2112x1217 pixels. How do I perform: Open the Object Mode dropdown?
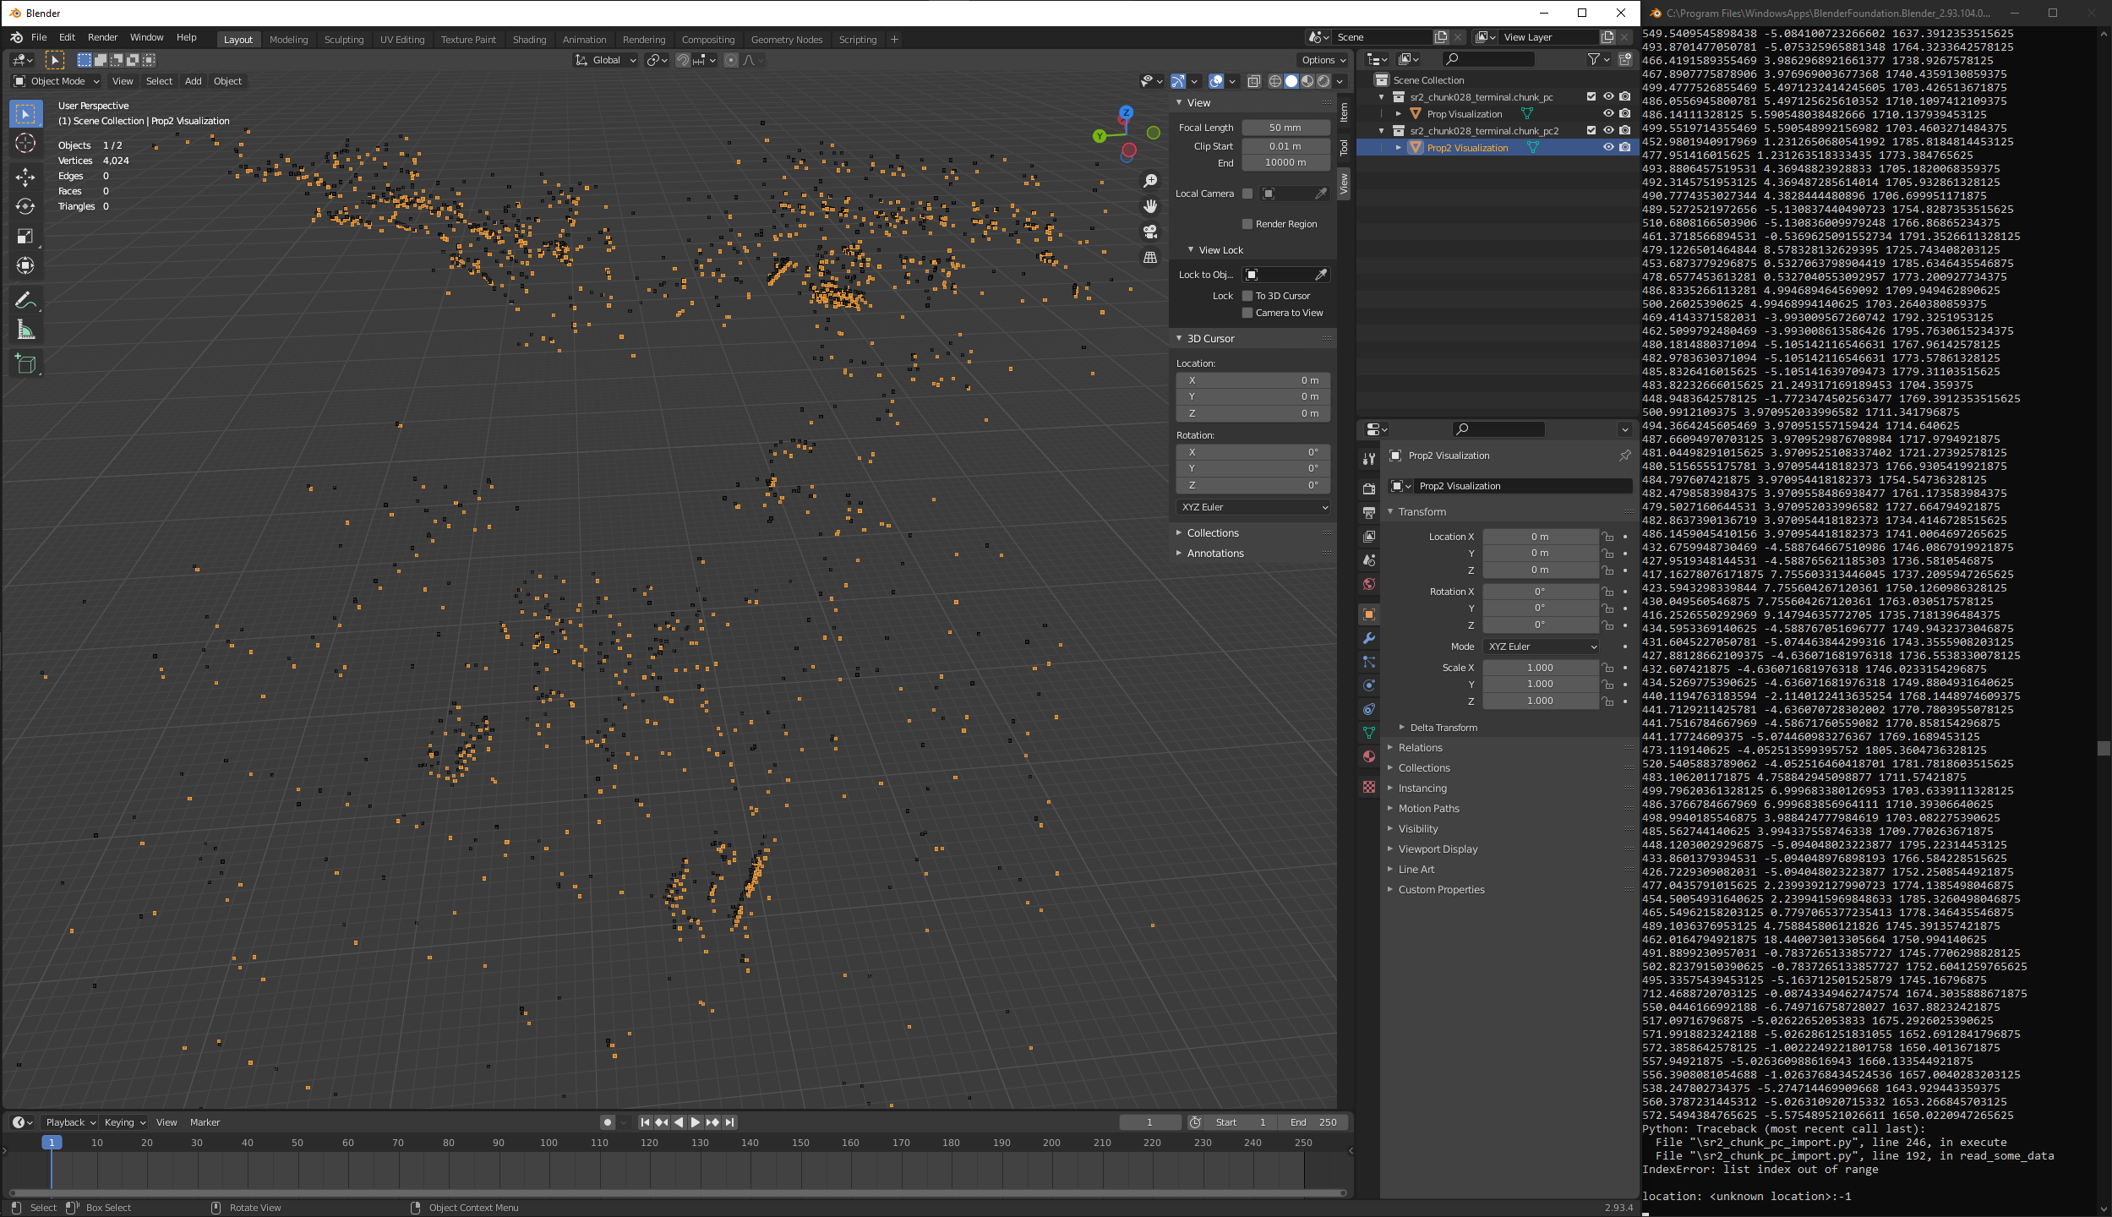[57, 81]
